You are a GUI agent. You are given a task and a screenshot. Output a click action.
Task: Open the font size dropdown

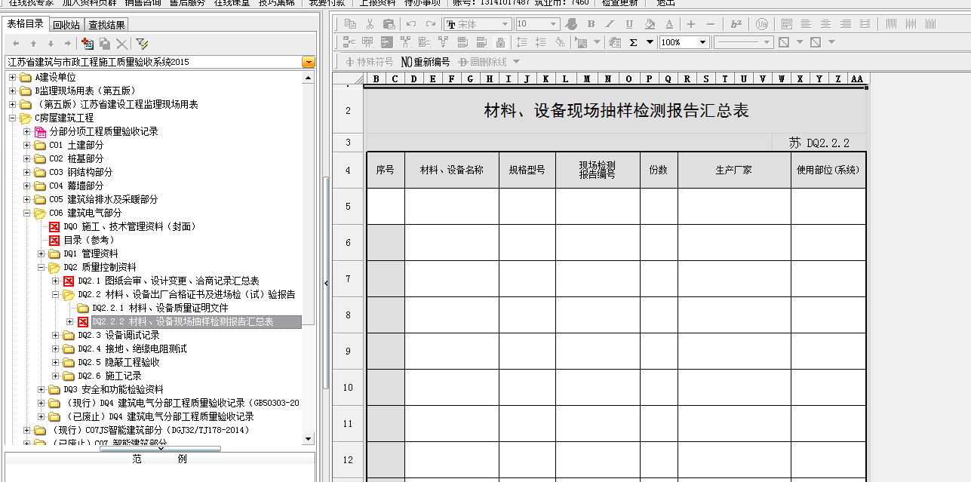coord(553,24)
